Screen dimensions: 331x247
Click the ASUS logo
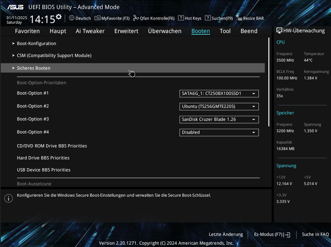[15, 7]
